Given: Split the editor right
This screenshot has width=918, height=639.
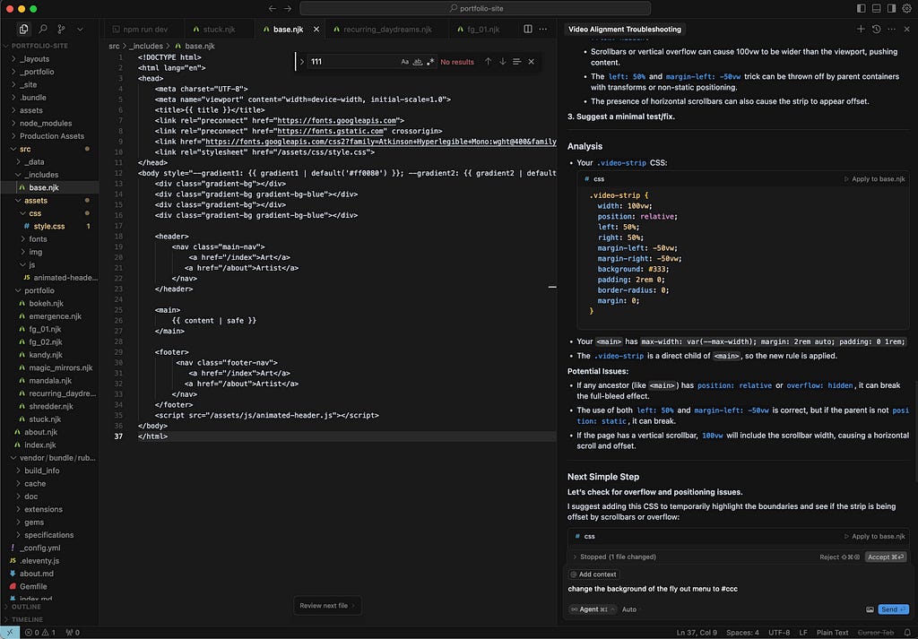Looking at the screenshot, I should pos(528,29).
